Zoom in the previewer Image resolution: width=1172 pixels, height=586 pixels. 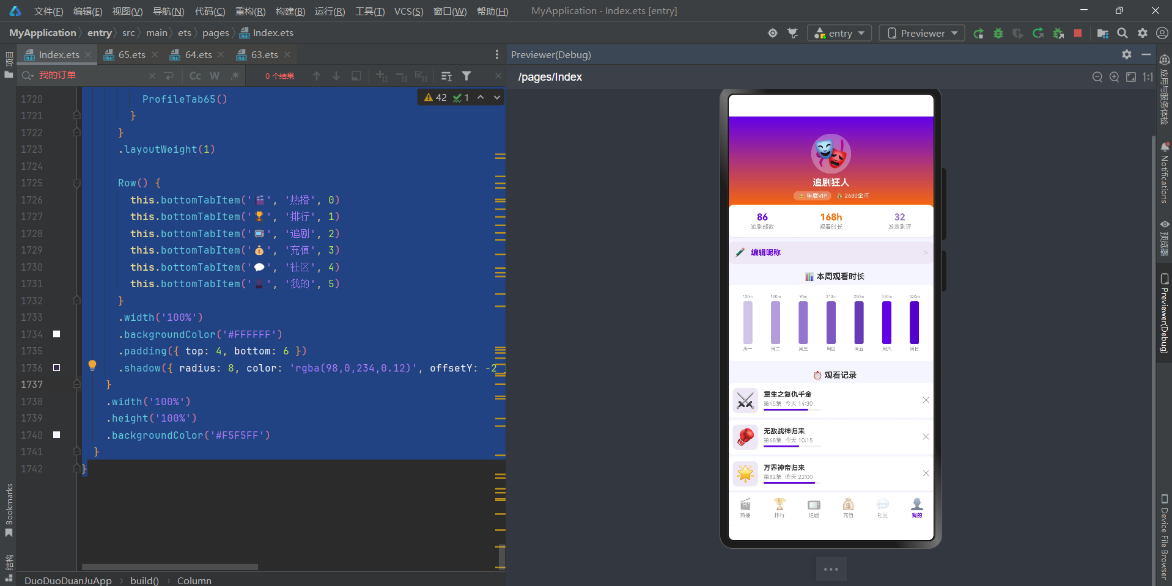click(1115, 77)
